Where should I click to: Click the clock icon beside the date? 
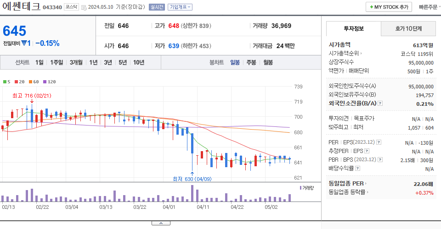point(84,8)
